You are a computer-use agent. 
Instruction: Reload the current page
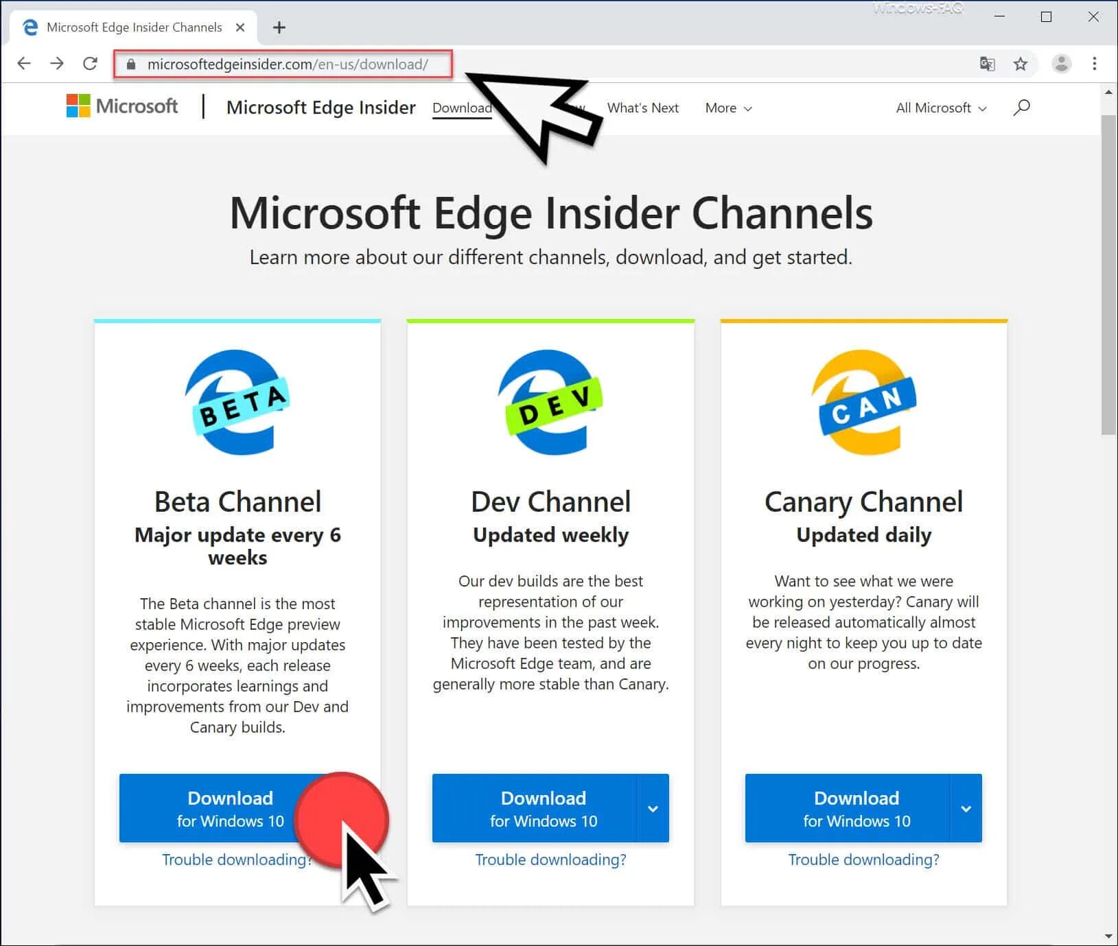click(90, 64)
